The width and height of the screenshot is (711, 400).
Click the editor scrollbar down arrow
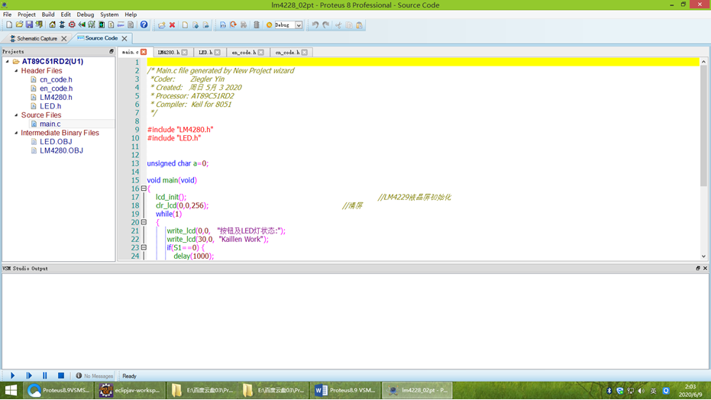pyautogui.click(x=703, y=256)
